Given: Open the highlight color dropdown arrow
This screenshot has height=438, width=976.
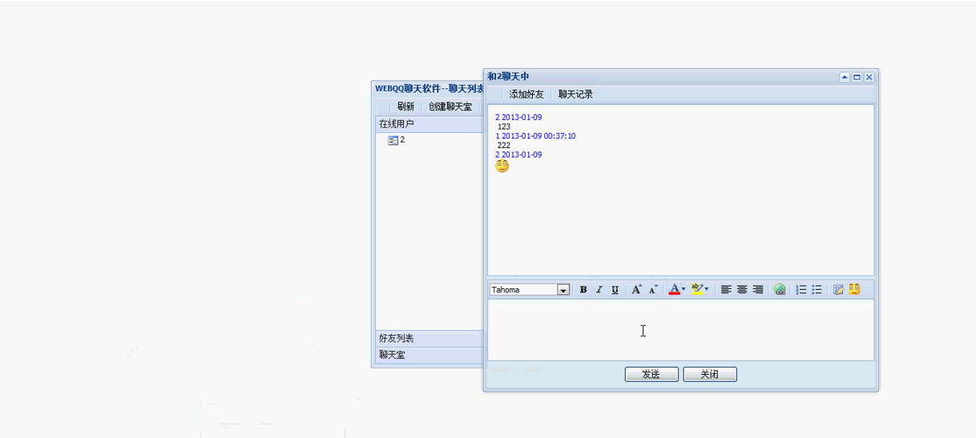Looking at the screenshot, I should 706,290.
